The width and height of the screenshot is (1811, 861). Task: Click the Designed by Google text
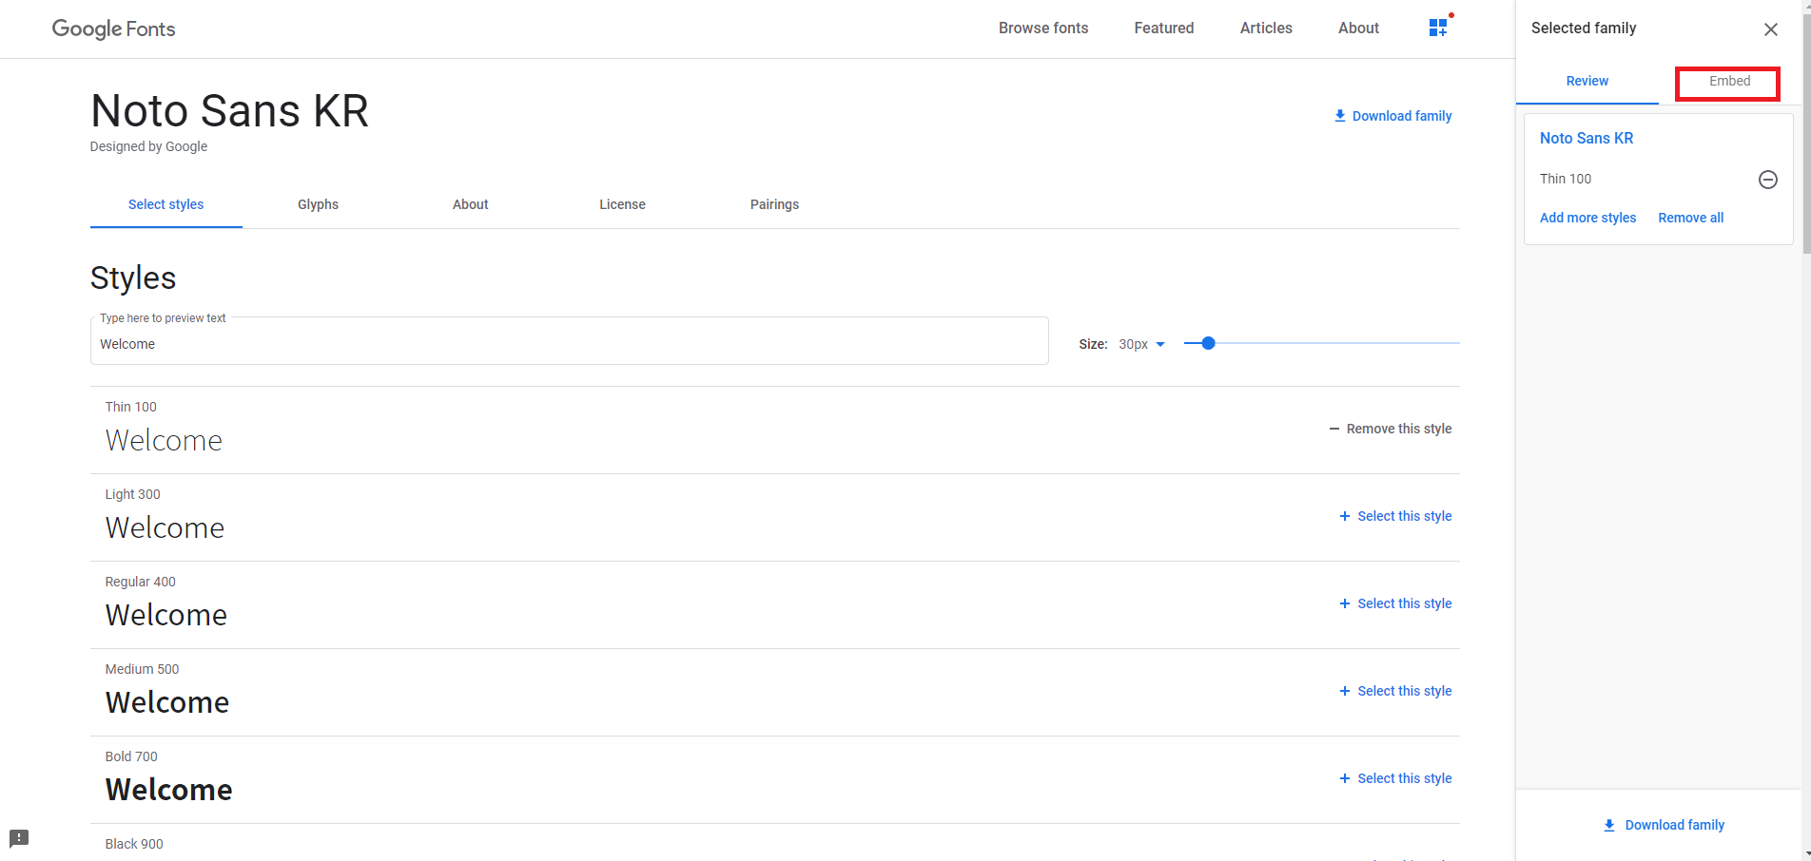148,146
